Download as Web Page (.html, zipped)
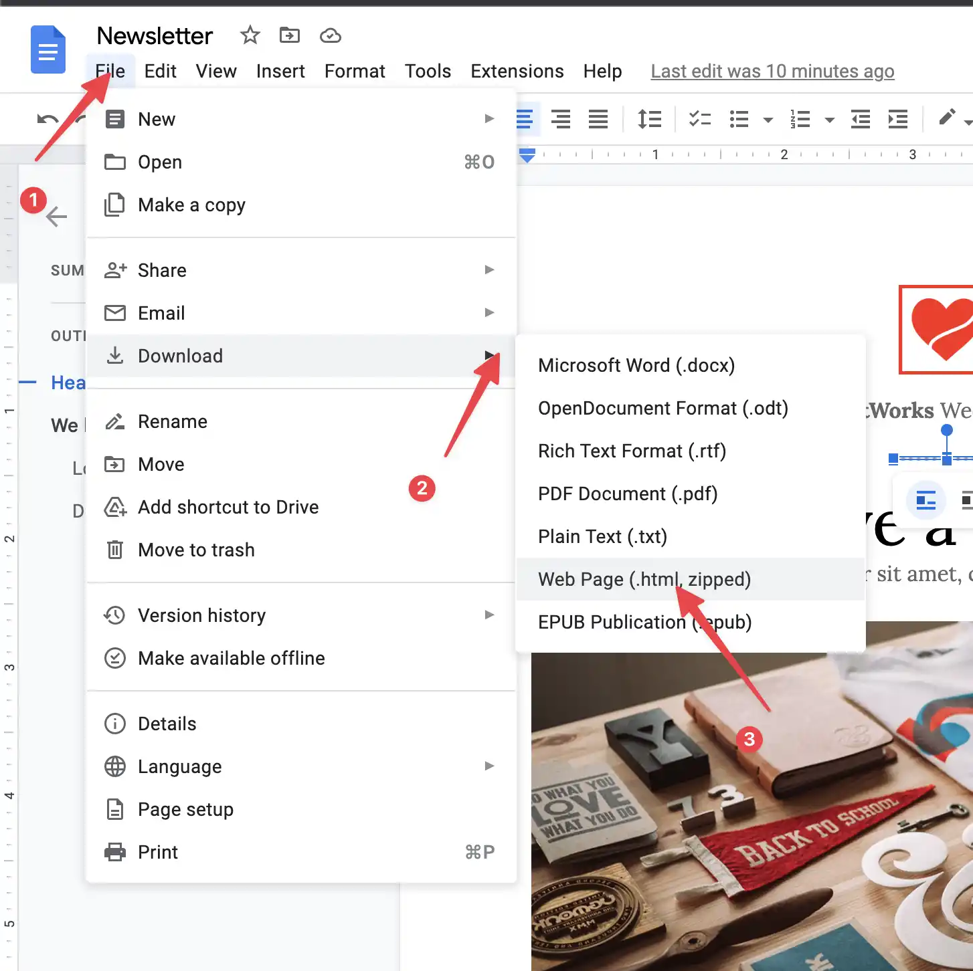 point(691,579)
